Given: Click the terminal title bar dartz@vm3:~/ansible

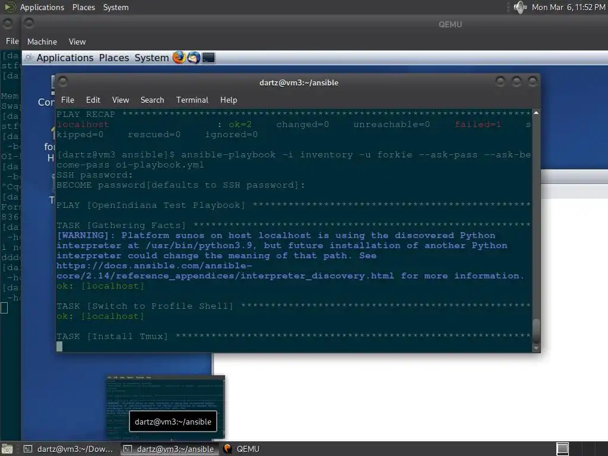Looking at the screenshot, I should [299, 83].
